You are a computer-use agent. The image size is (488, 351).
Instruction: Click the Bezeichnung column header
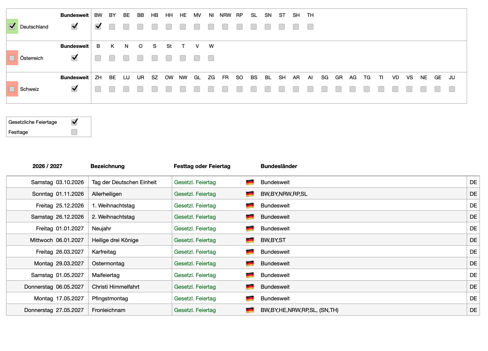pos(107,166)
